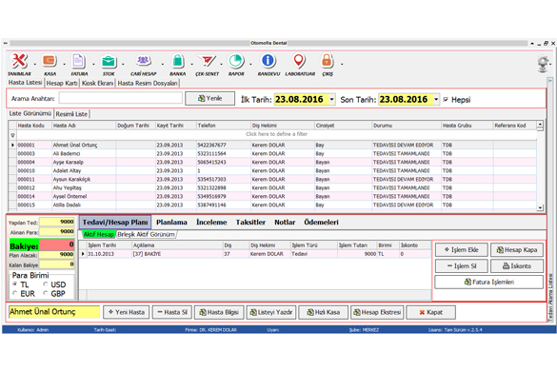This screenshot has height=371, width=557.
Task: Click the Çıkış padlock icon
Action: click(328, 61)
